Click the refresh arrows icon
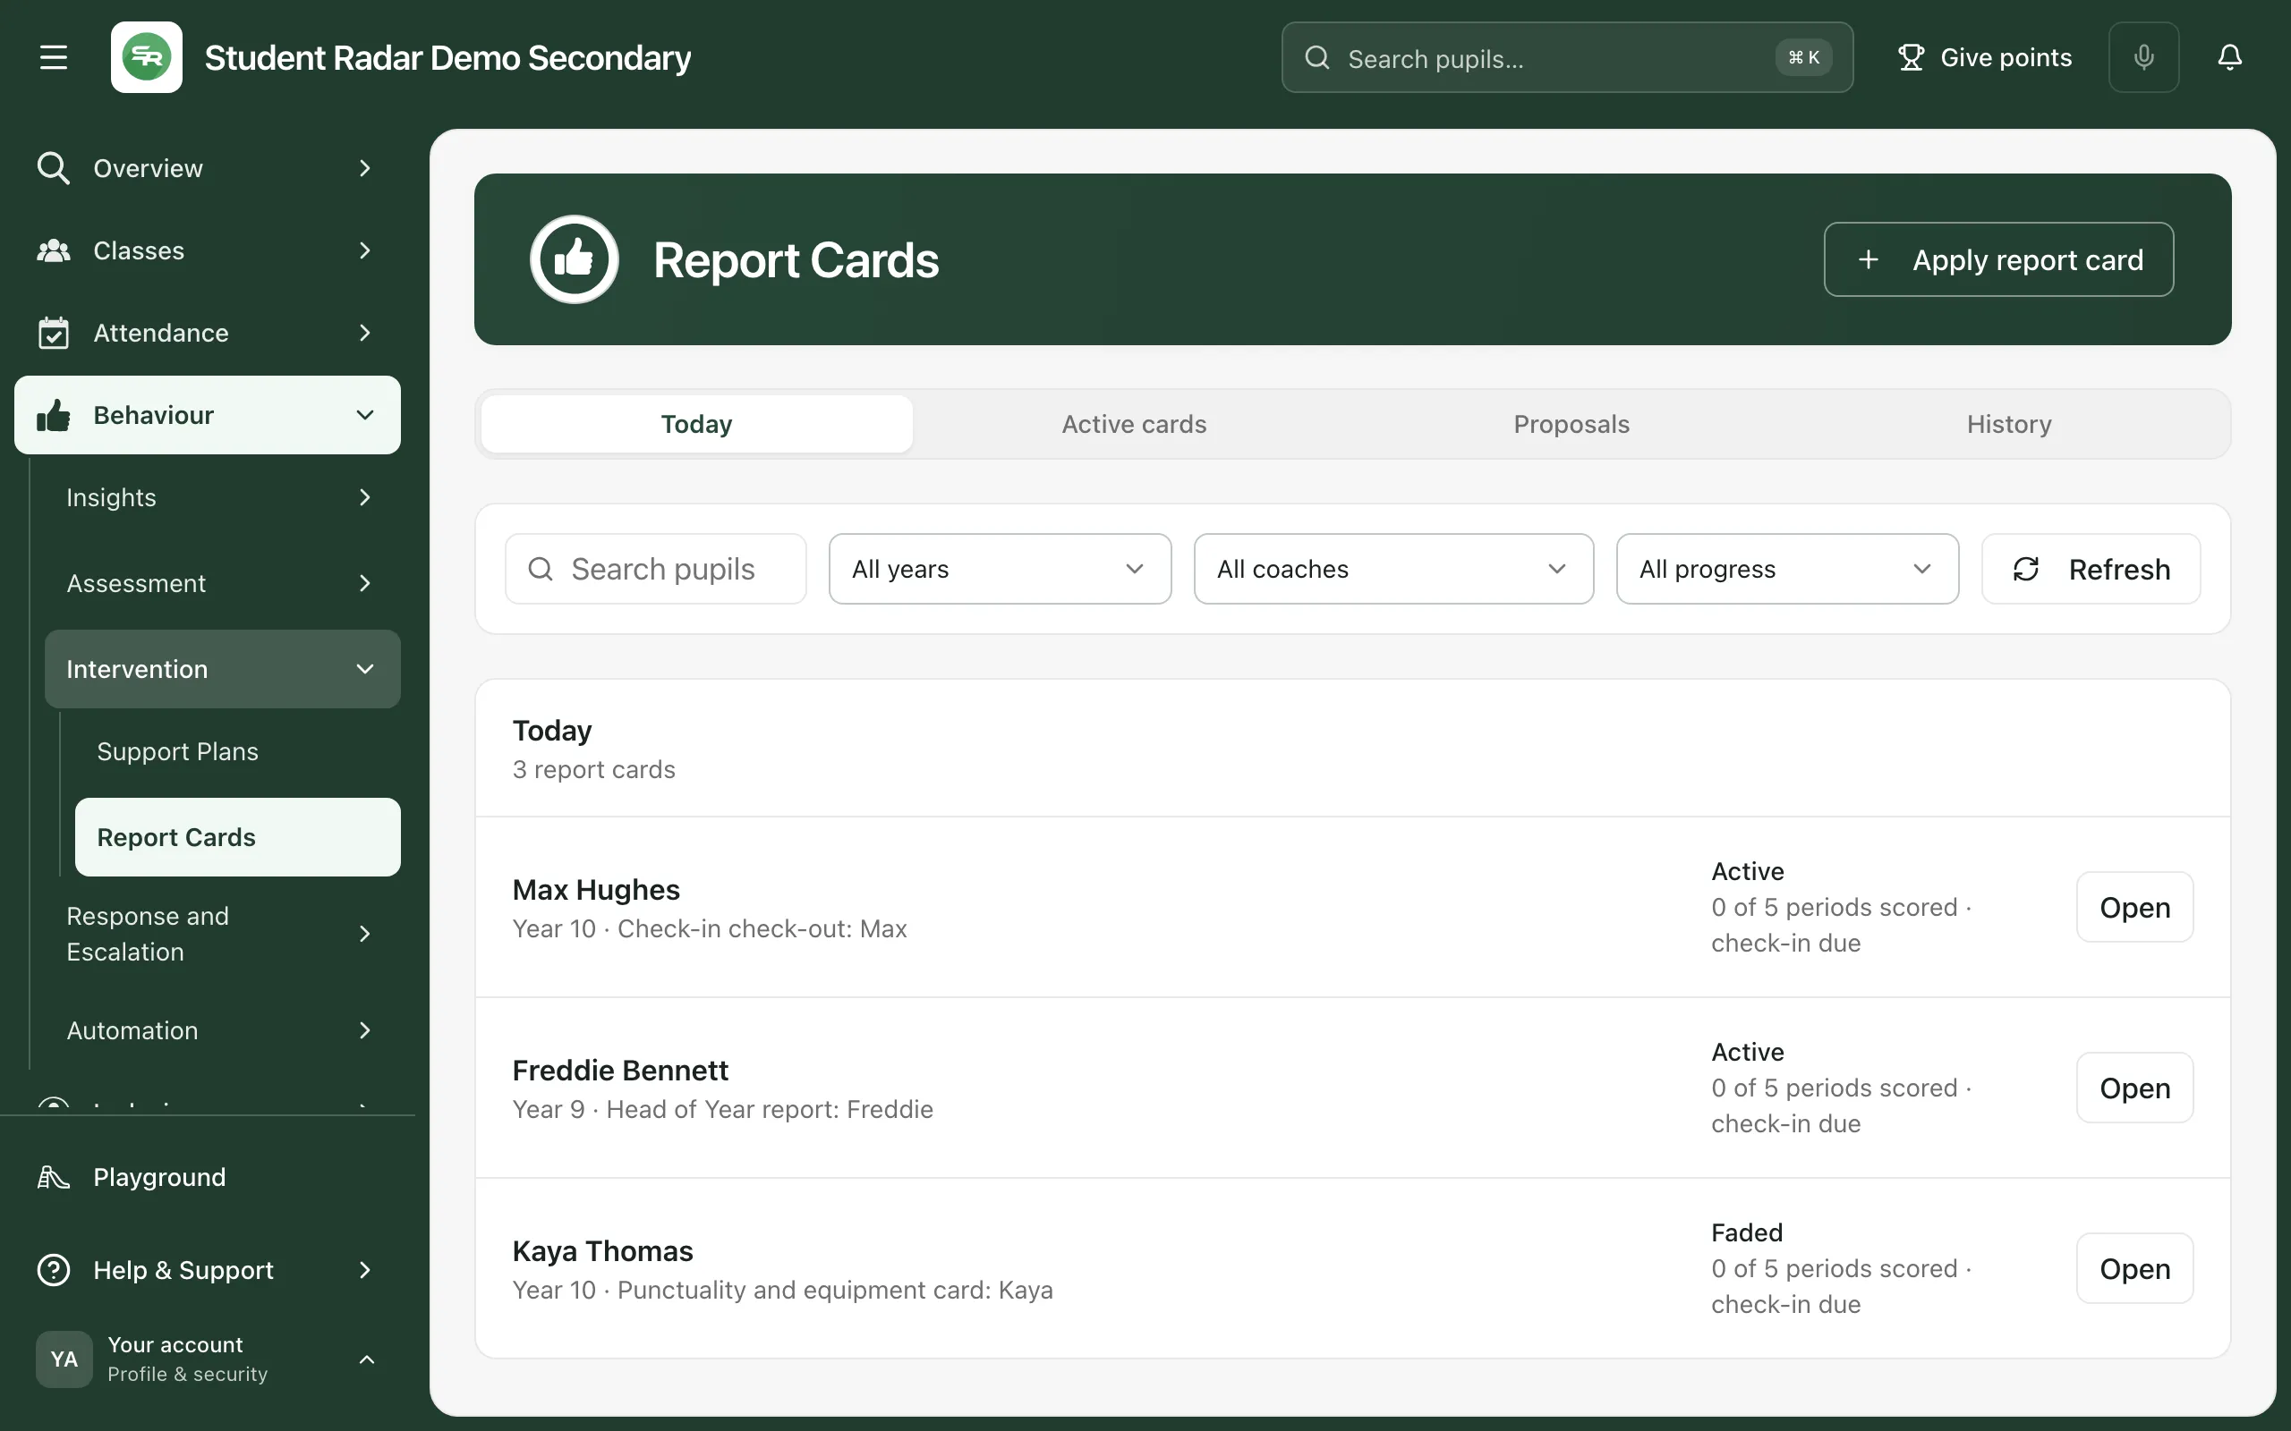This screenshot has width=2291, height=1431. tap(2025, 570)
